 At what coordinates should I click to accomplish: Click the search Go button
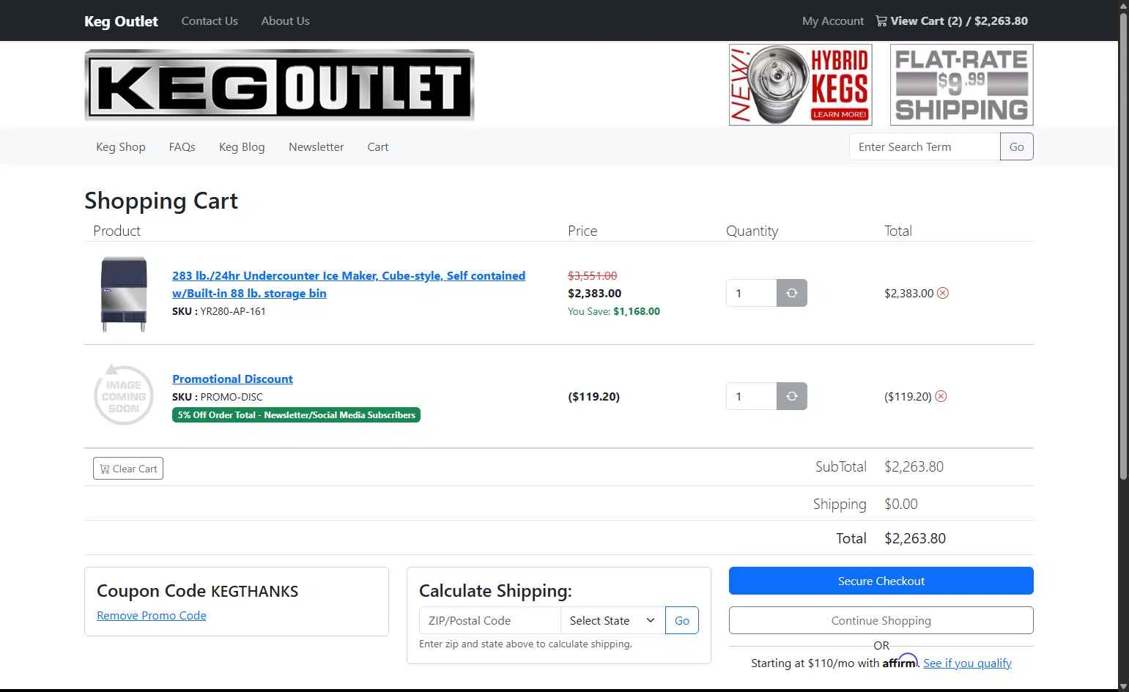click(x=1016, y=146)
